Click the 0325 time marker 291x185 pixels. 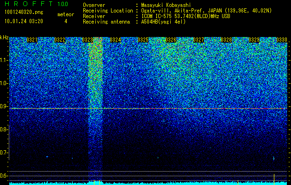143,40
